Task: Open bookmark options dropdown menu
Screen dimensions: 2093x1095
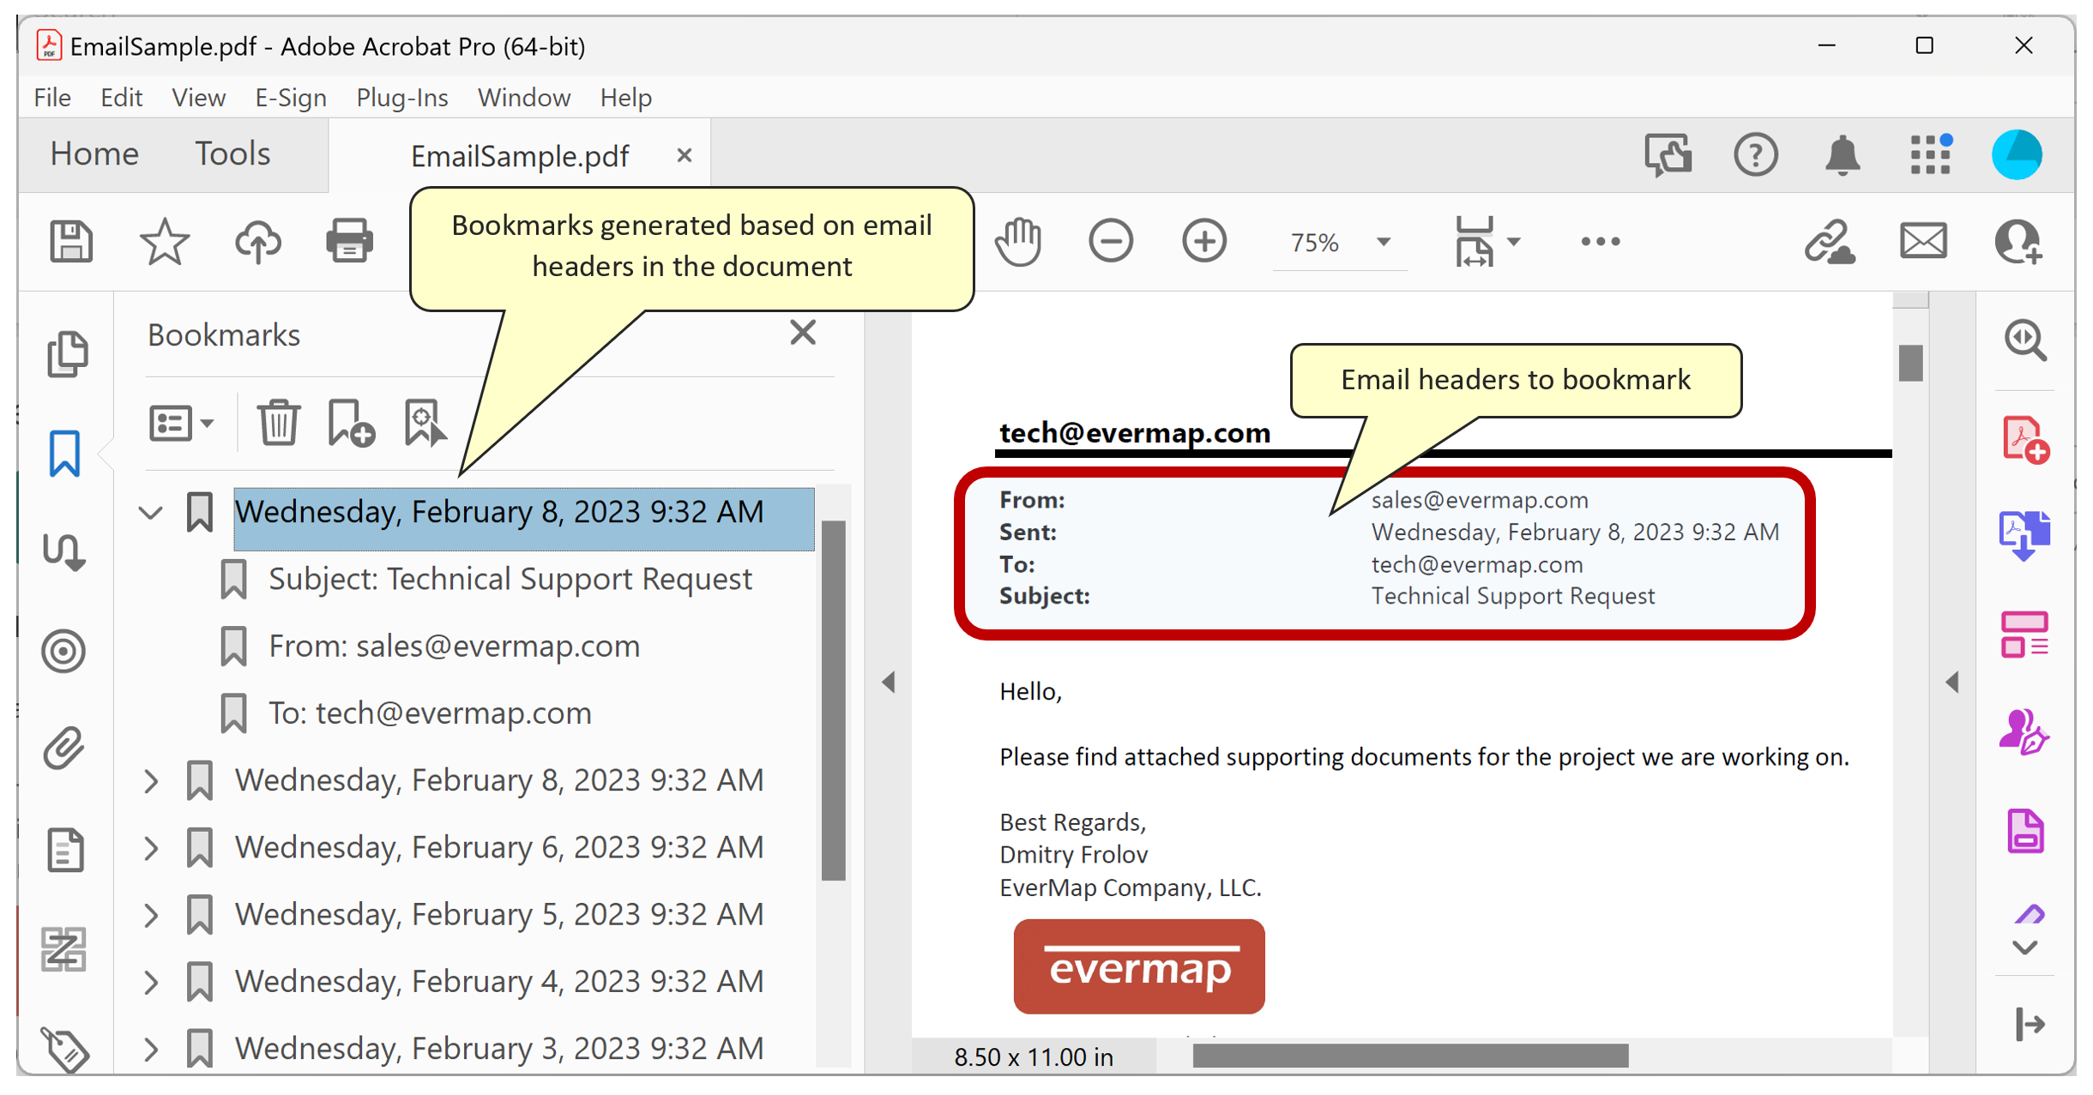Action: [x=181, y=423]
